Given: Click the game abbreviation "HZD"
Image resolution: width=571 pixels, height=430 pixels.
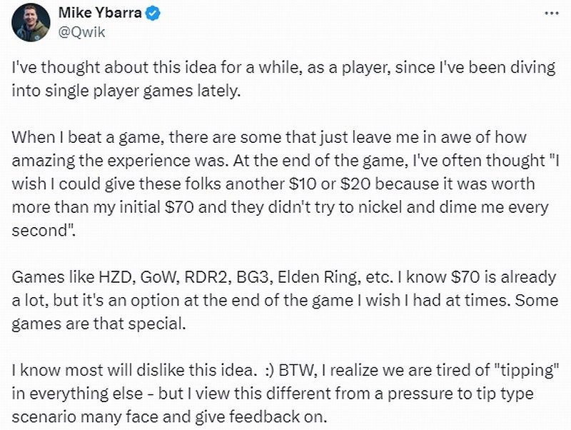Looking at the screenshot, I should coord(96,278).
